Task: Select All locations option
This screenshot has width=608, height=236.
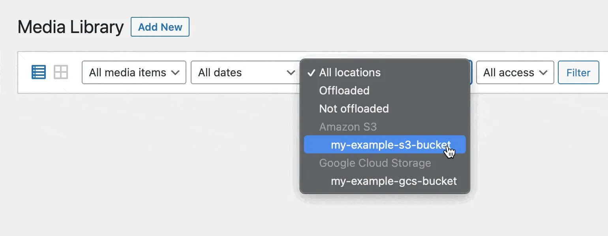Action: click(x=385, y=72)
